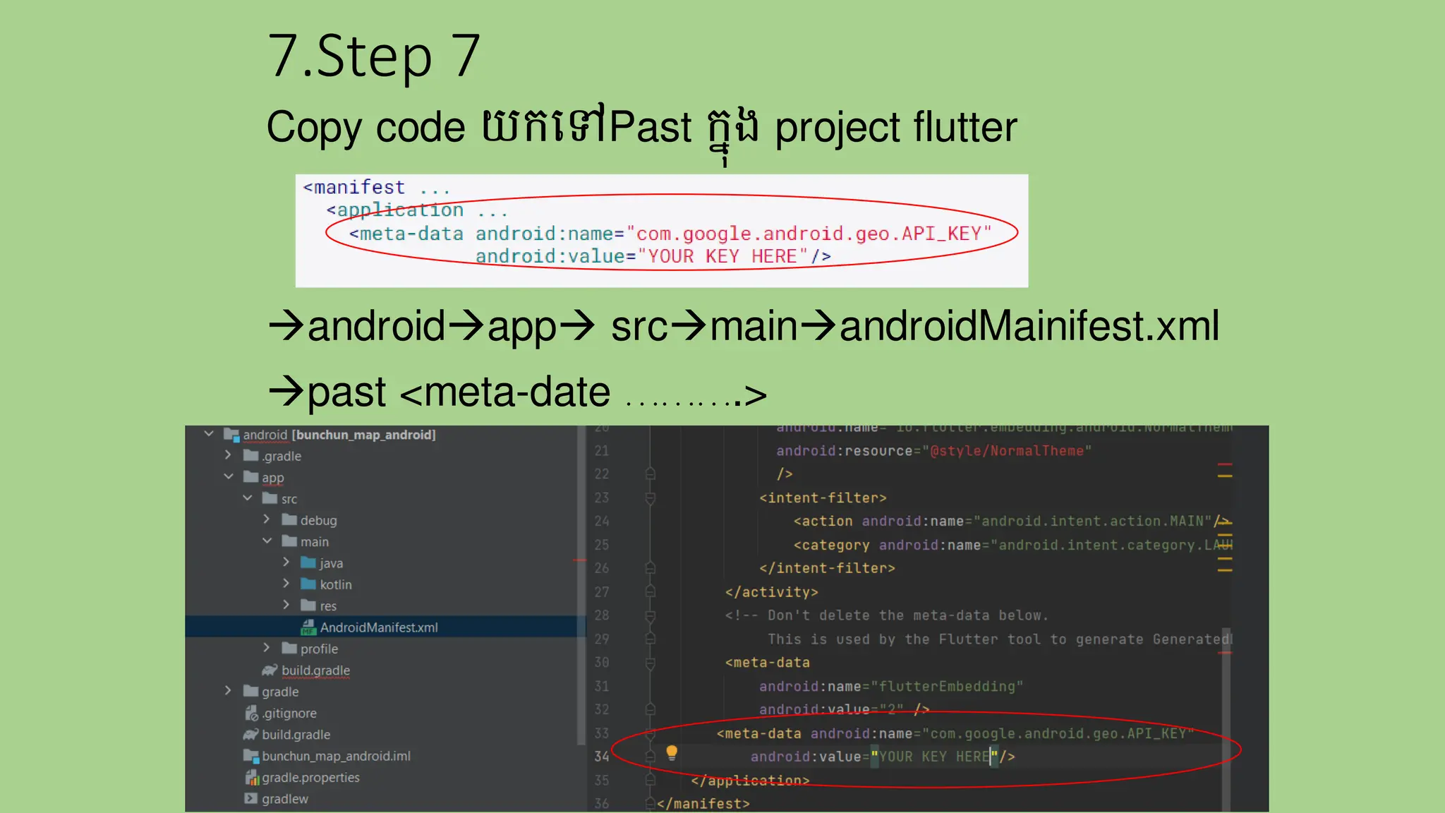1445x813 pixels.
Task: Click the project tree vertical scrollbar
Action: [581, 586]
